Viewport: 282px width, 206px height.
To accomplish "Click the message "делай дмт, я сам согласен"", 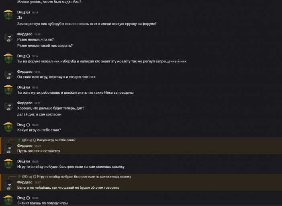I will pos(39,114).
